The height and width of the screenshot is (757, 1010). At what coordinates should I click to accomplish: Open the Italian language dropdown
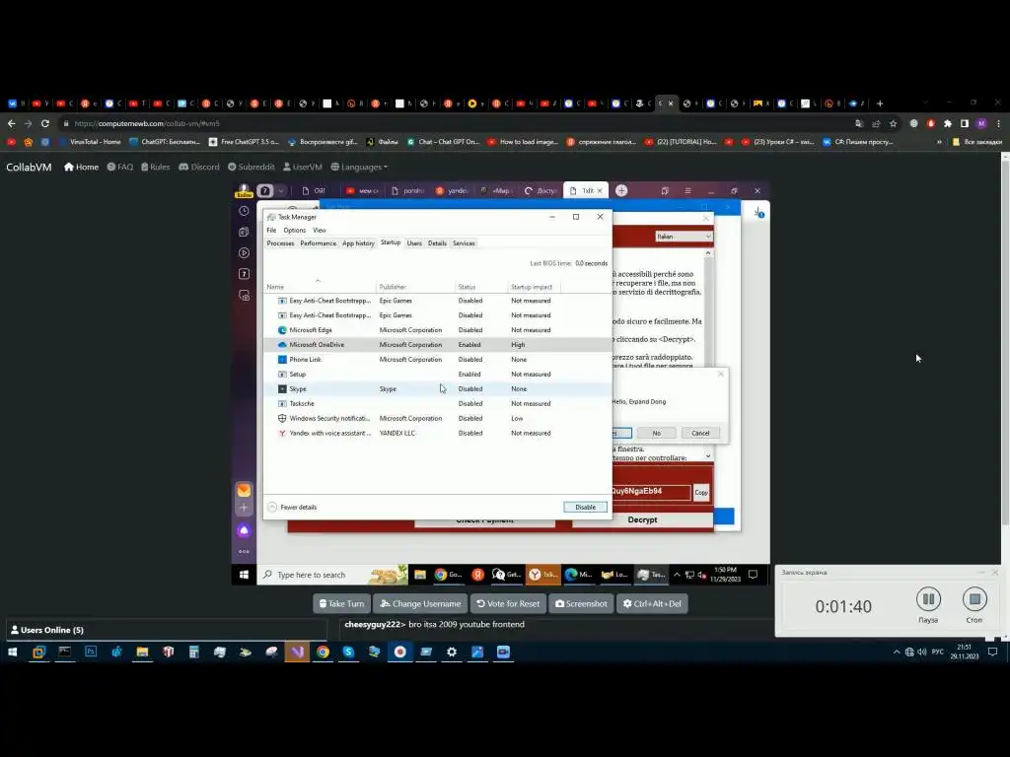(684, 237)
